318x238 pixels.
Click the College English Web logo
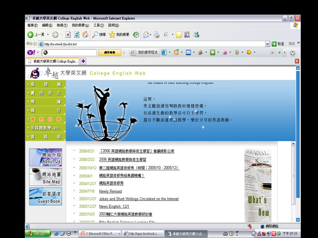[35, 73]
